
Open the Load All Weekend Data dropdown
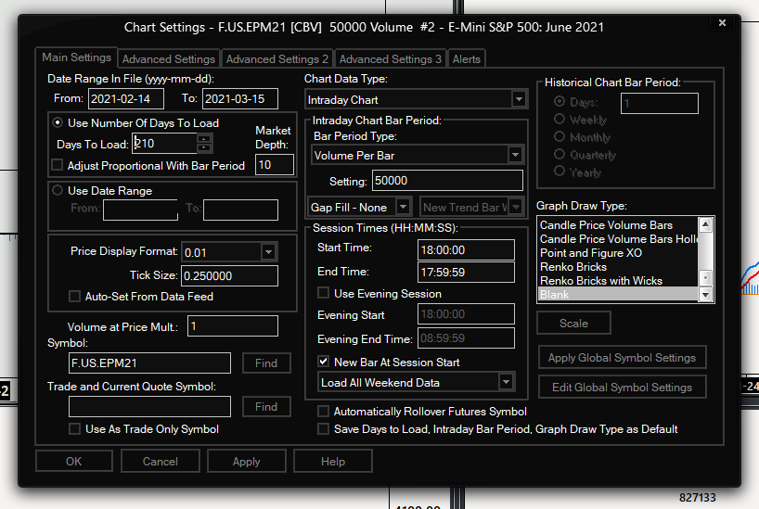pos(506,382)
